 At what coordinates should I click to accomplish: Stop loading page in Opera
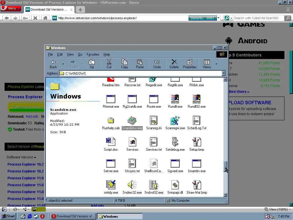pyautogui.click(x=35, y=18)
